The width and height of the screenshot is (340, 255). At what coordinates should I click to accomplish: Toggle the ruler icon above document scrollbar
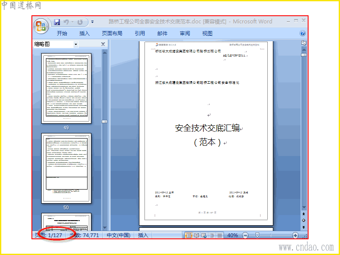pyautogui.click(x=304, y=43)
